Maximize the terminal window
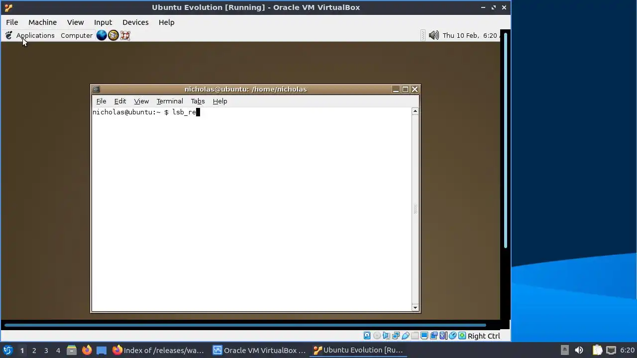637x358 pixels. [x=405, y=89]
